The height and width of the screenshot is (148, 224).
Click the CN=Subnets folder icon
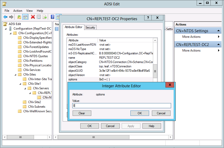click(x=25, y=106)
